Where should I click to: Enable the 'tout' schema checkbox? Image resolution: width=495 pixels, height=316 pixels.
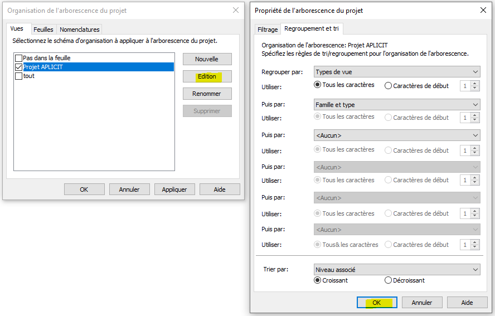pyautogui.click(x=19, y=76)
